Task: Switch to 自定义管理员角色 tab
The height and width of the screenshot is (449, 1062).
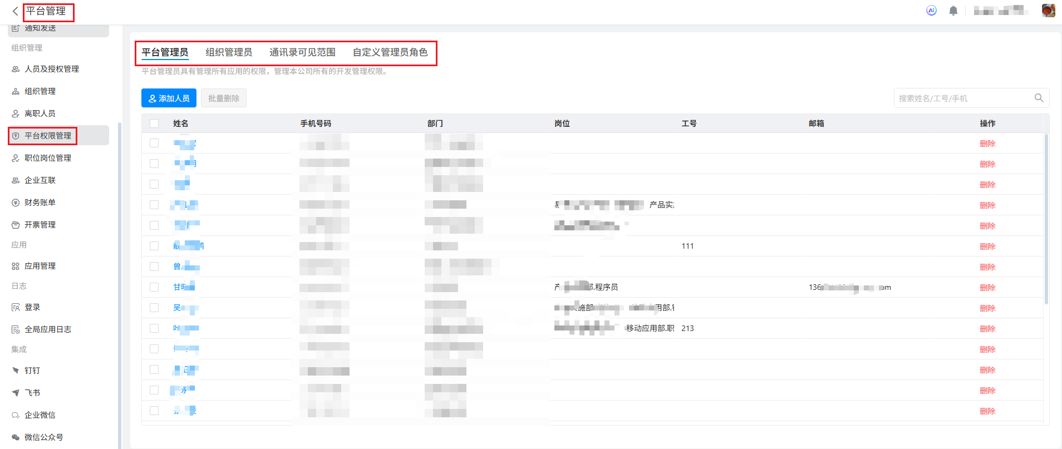Action: point(390,52)
